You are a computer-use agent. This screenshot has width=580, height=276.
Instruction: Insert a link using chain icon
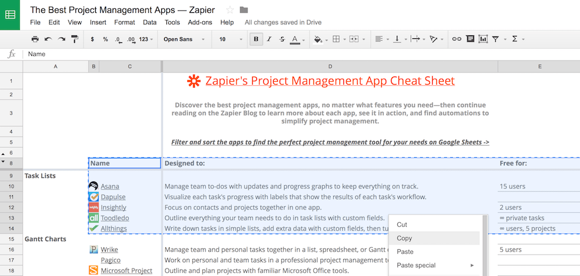456,39
